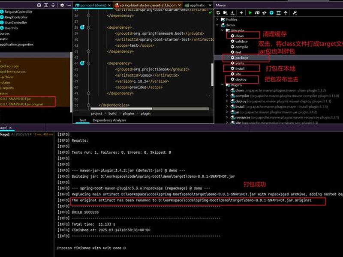Run Maven build with green play icon
This screenshot has height=257, width=343.
(250, 13)
